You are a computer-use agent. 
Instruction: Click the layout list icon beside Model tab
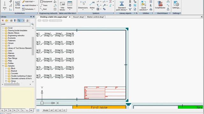pos(38,110)
